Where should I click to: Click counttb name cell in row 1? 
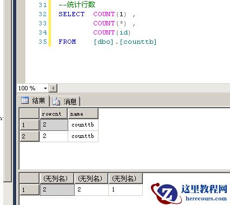pos(83,125)
